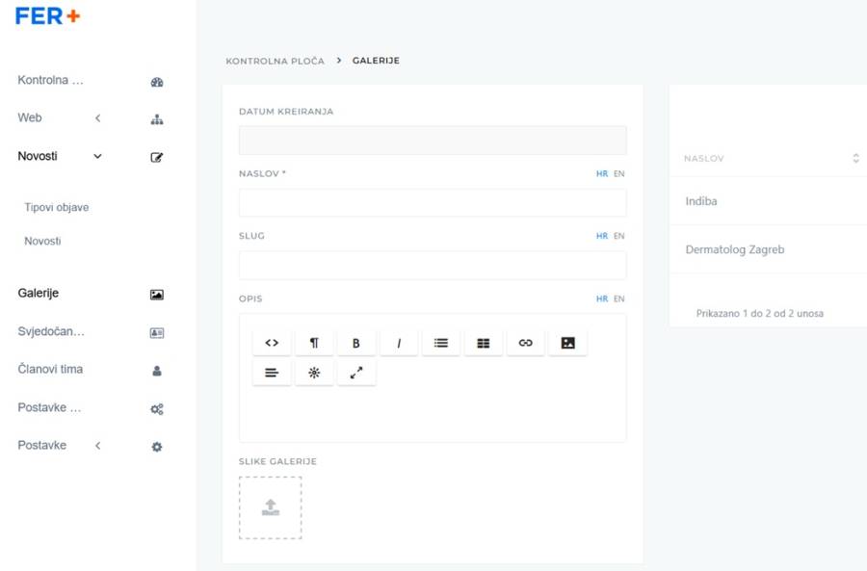Click the gear-shaped widget icon in editor

coord(314,373)
